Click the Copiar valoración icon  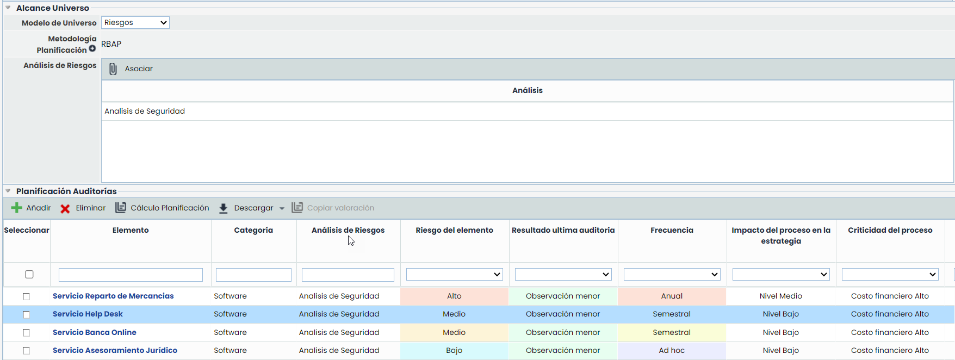[297, 208]
